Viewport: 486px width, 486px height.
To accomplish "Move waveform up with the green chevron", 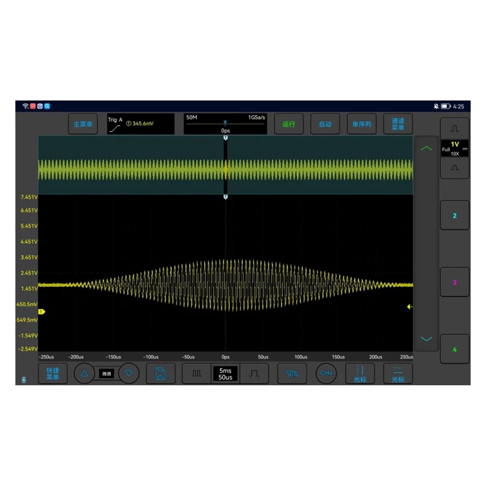I will [x=426, y=149].
